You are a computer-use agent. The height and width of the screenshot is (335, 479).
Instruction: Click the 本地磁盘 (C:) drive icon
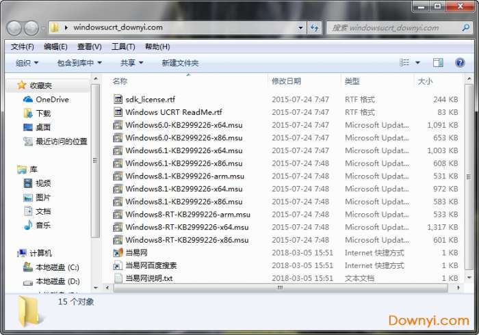(28, 267)
